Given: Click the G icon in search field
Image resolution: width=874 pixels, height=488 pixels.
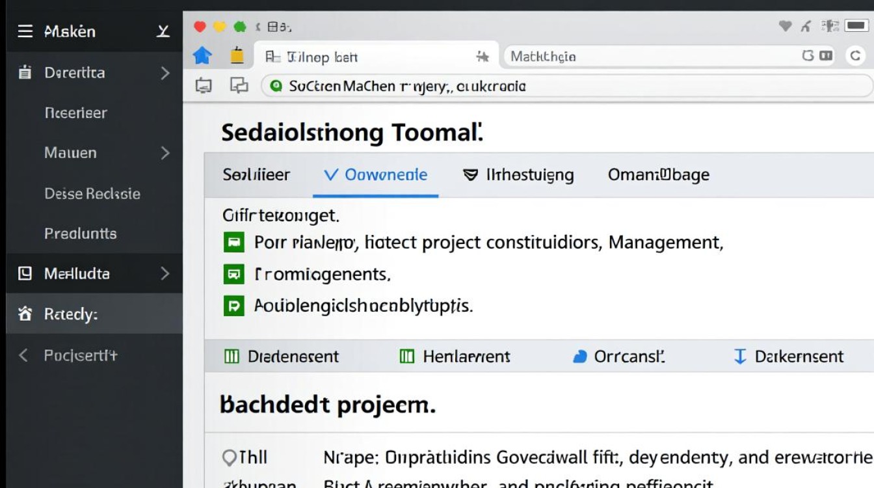Looking at the screenshot, I should 808,56.
